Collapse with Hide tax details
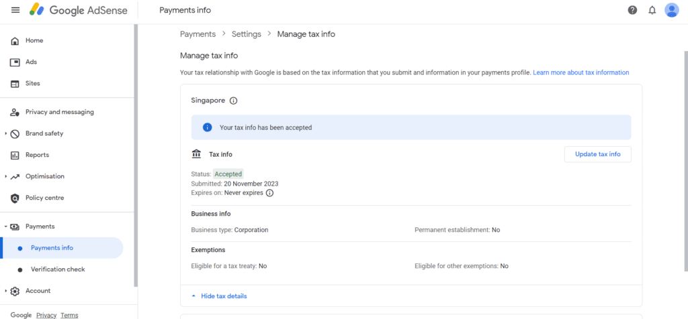The image size is (688, 319). [220, 296]
